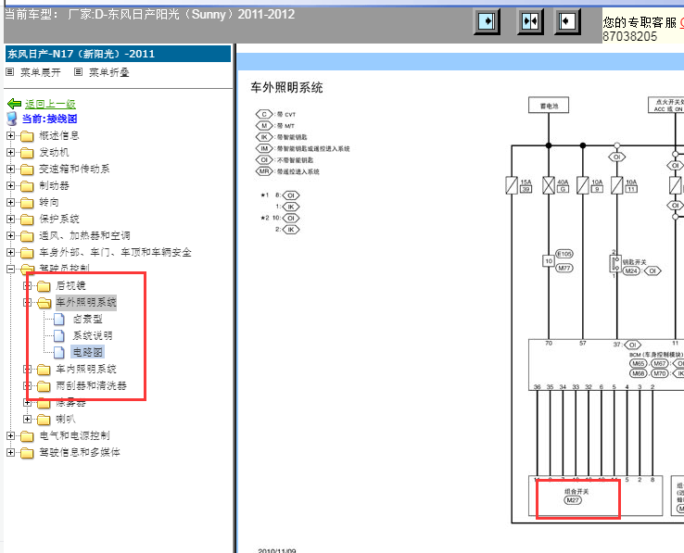Select the 变速箱和传动系 tree item
Screen dimensions: 684x553
pyautogui.click(x=74, y=169)
